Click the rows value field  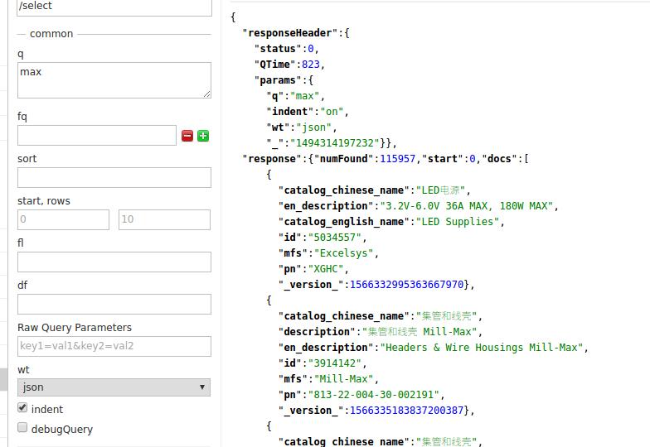164,220
